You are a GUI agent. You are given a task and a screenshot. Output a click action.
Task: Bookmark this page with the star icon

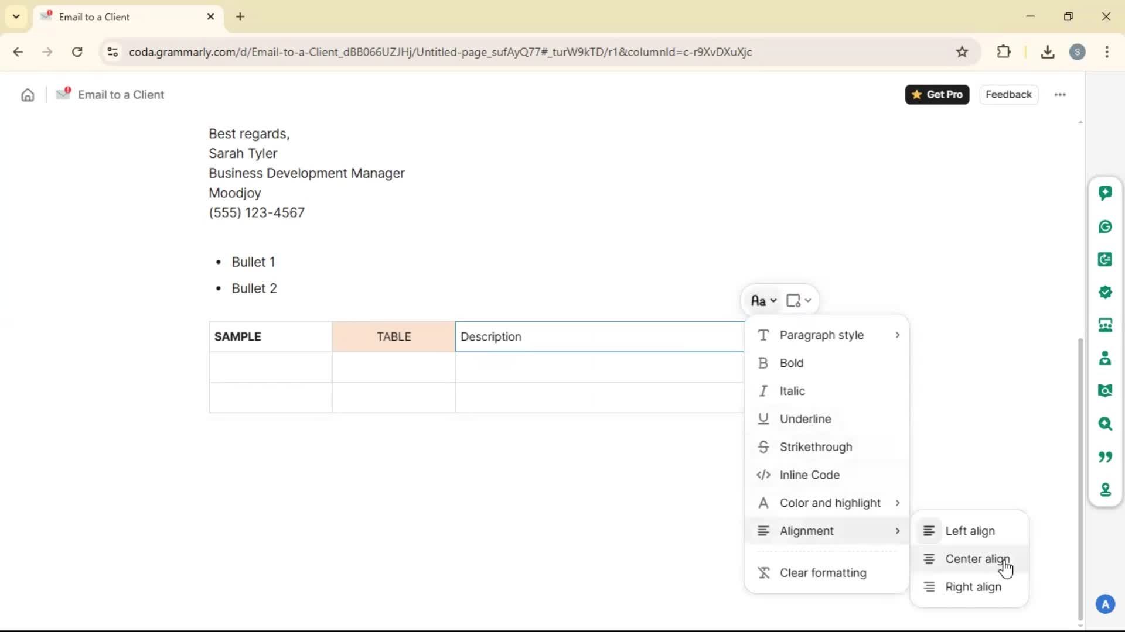pos(962,52)
